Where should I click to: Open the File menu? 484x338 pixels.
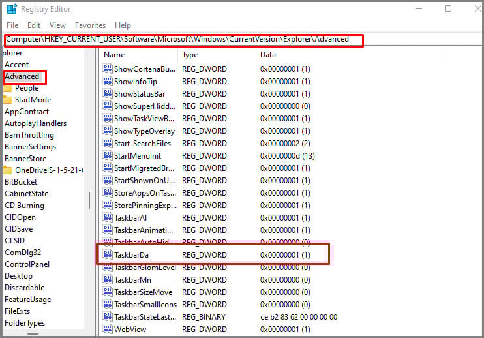point(12,25)
